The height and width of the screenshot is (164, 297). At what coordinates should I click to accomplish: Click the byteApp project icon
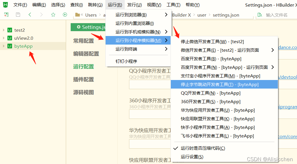point(10,46)
